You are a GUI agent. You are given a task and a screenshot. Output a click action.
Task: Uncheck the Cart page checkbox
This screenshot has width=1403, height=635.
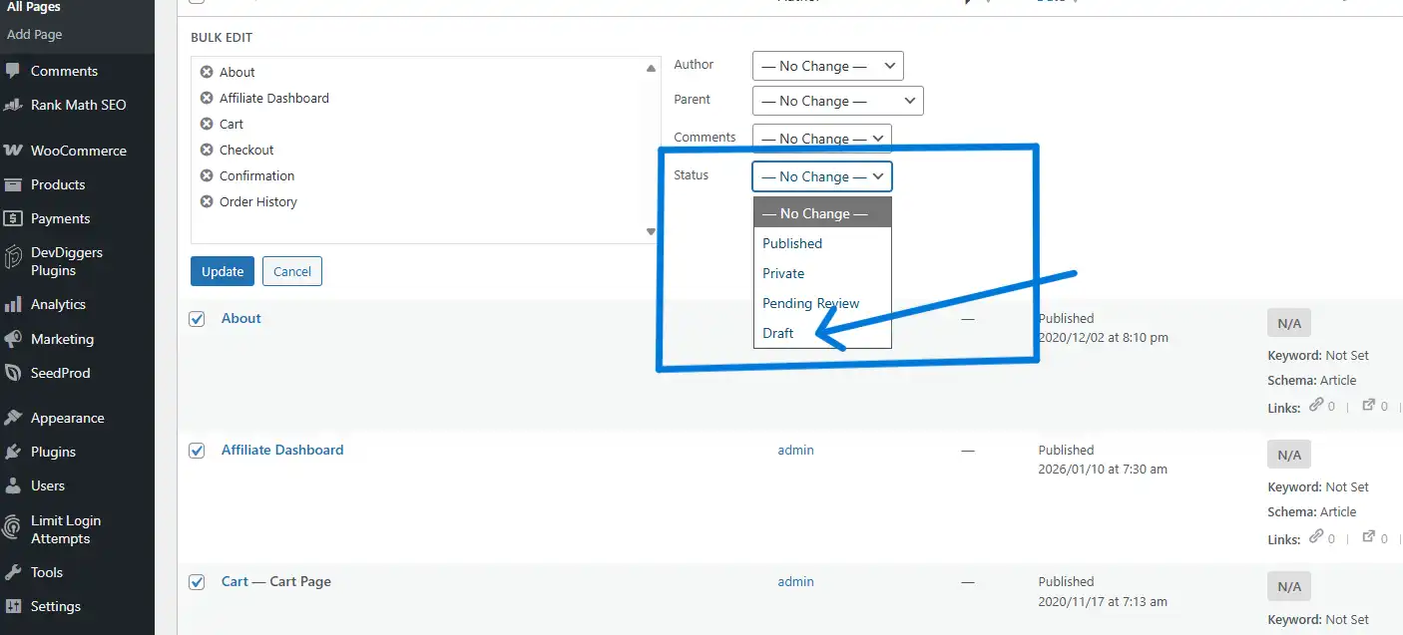click(198, 582)
